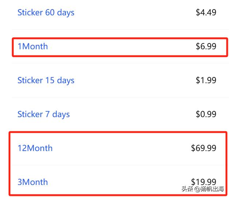Click the divider above Sticker 15 days

click(x=120, y=63)
